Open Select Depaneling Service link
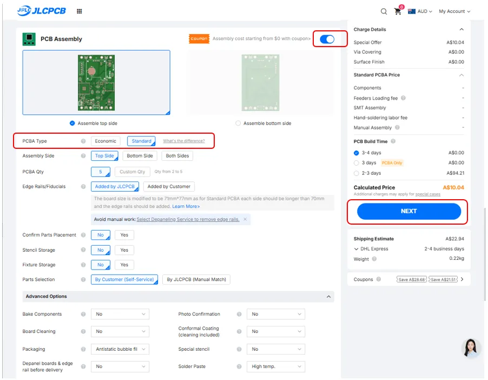The height and width of the screenshot is (380, 488). tap(188, 219)
